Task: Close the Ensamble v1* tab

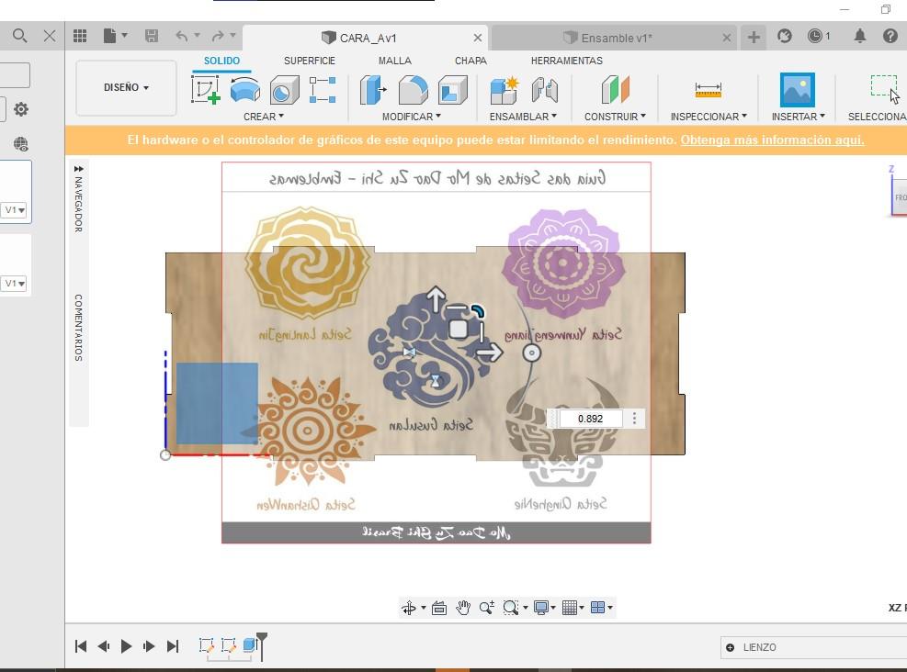Action: point(727,38)
